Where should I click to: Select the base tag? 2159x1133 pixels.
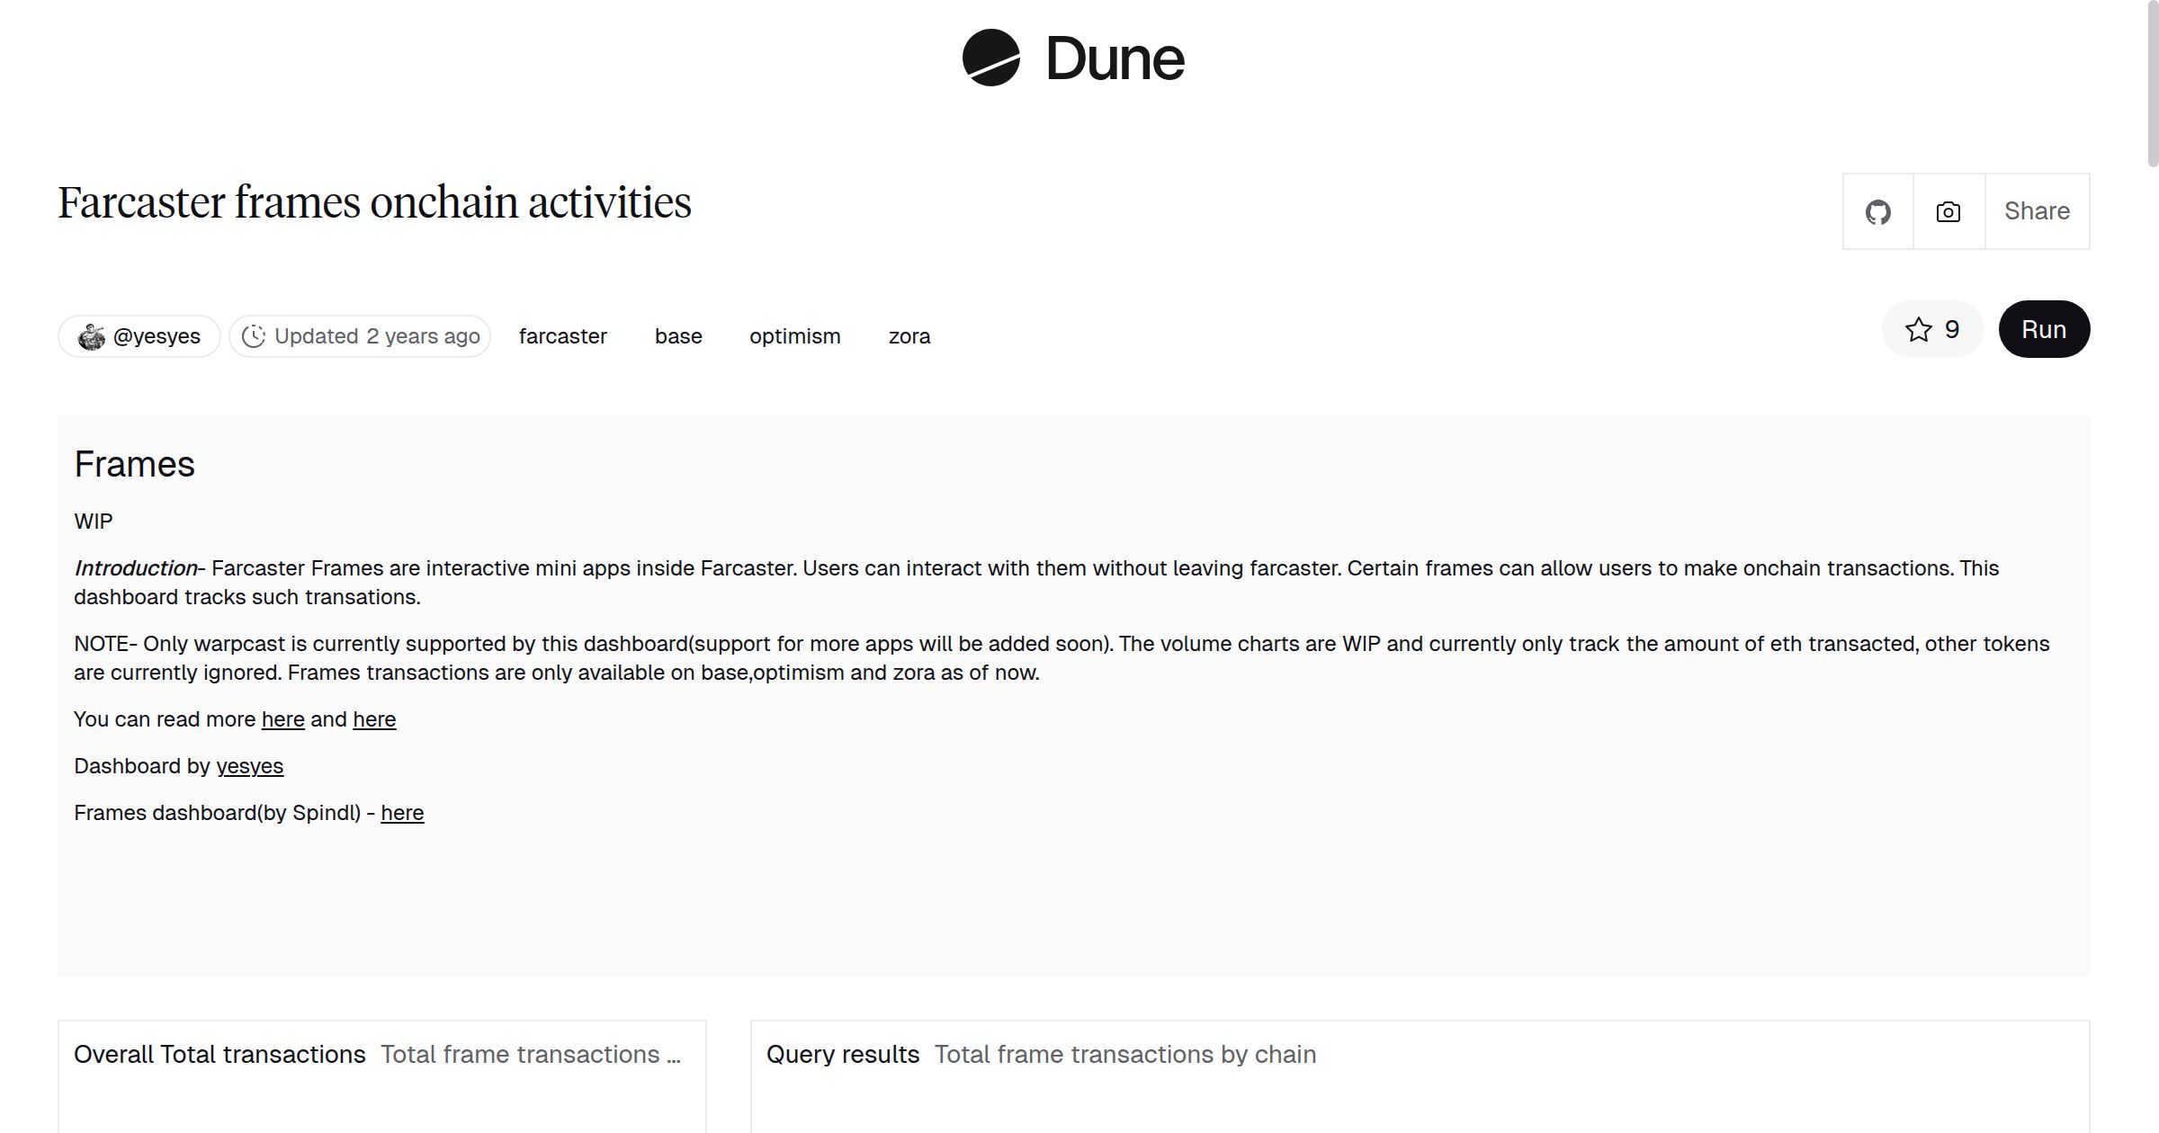pos(678,336)
